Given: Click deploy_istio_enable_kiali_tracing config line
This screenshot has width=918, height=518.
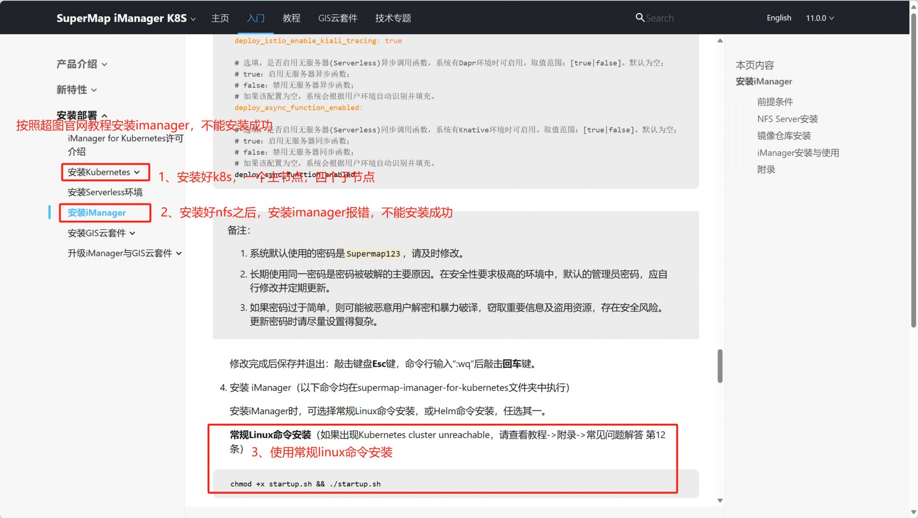Looking at the screenshot, I should [x=318, y=41].
